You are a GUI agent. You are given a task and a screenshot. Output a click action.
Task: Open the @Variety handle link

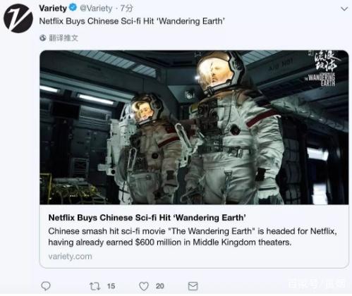[x=96, y=8]
